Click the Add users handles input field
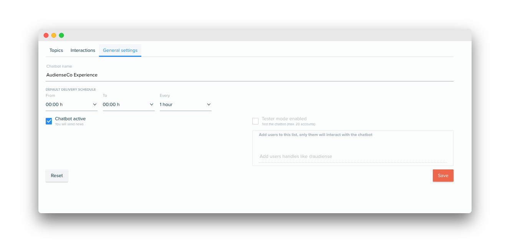Viewport: 510px width, 242px height. point(353,156)
